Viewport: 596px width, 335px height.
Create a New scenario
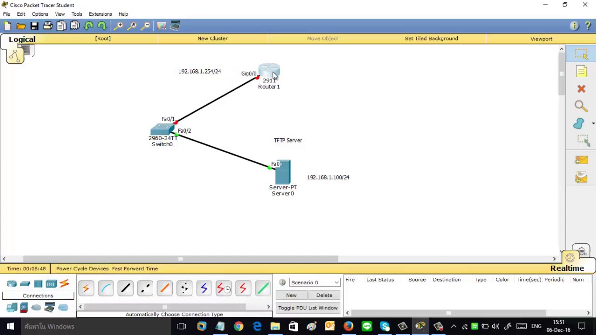click(x=291, y=295)
